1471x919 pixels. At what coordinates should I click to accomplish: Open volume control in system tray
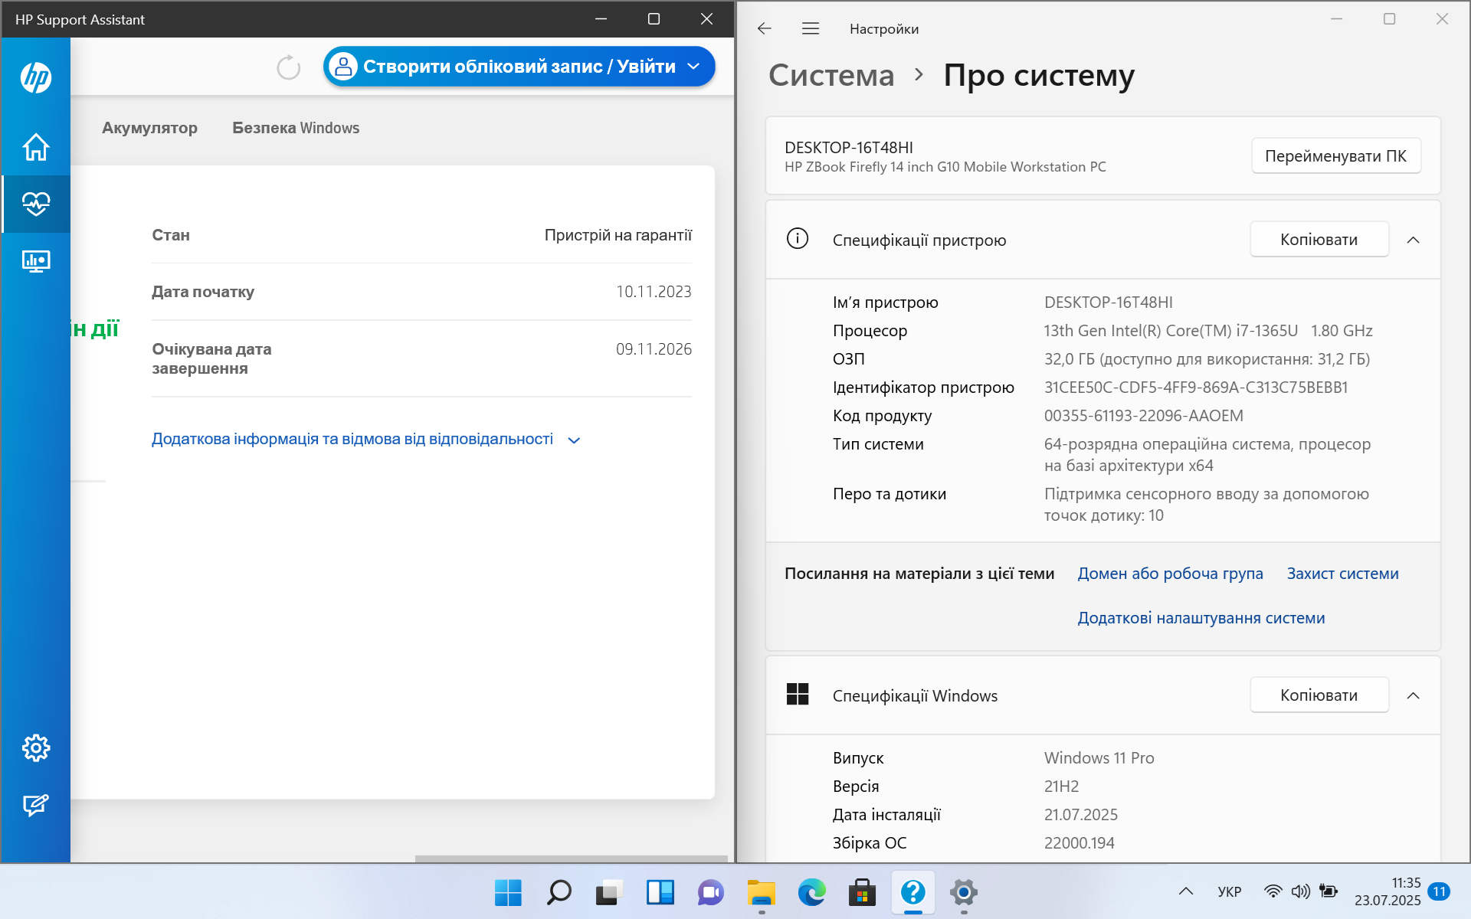click(1301, 891)
